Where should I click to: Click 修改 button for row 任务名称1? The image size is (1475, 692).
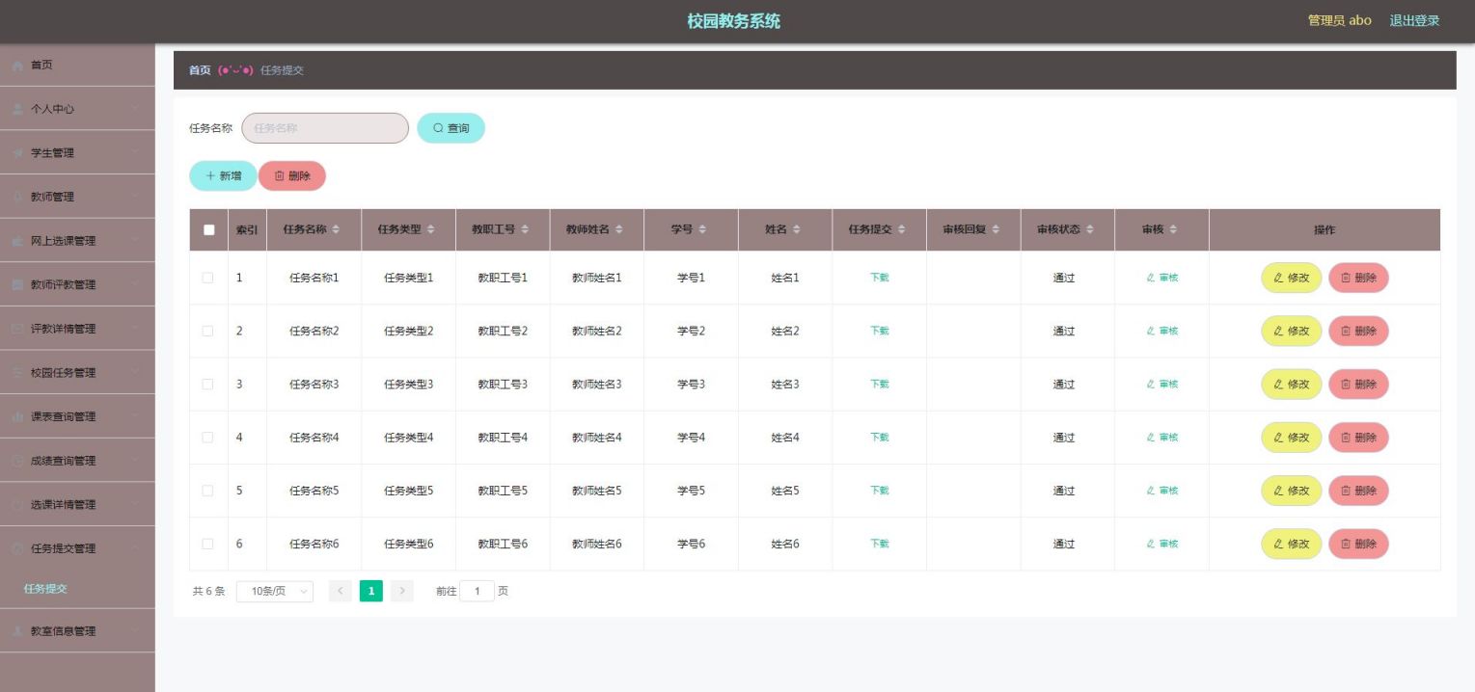pyautogui.click(x=1292, y=278)
